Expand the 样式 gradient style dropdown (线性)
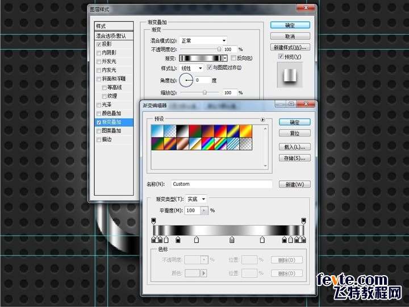 coord(191,68)
